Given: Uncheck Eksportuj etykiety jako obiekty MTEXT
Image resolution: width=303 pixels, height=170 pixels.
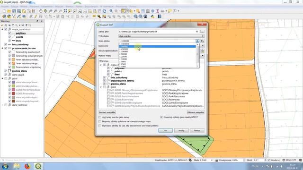Looking at the screenshot, I should pos(161,117).
